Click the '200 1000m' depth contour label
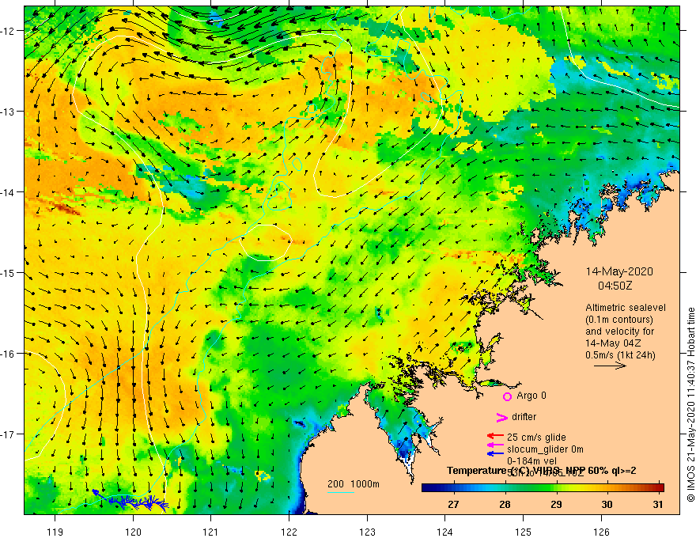 (x=354, y=484)
